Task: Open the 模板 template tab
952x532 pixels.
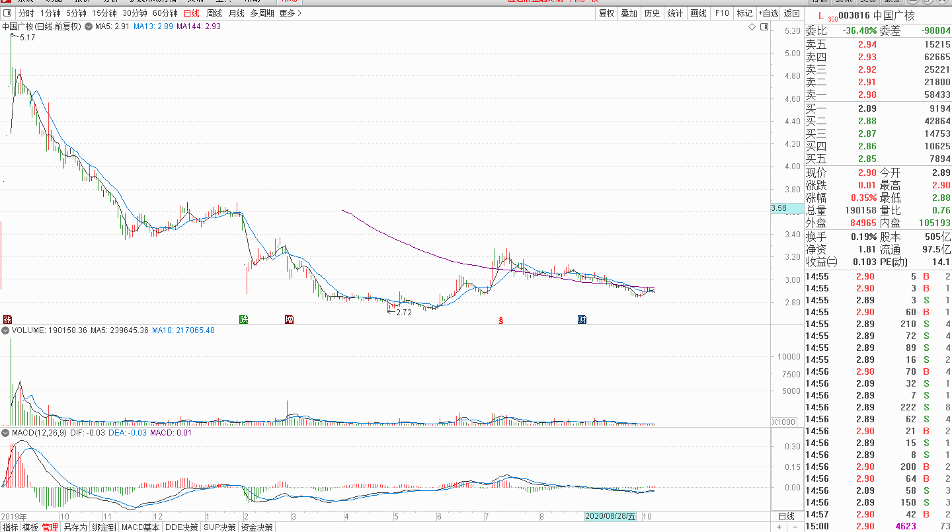Action: click(x=30, y=527)
